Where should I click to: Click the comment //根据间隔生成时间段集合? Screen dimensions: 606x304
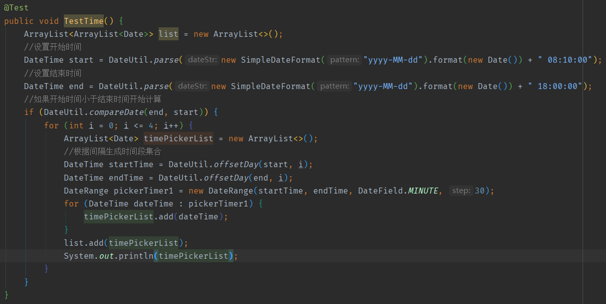(x=112, y=151)
